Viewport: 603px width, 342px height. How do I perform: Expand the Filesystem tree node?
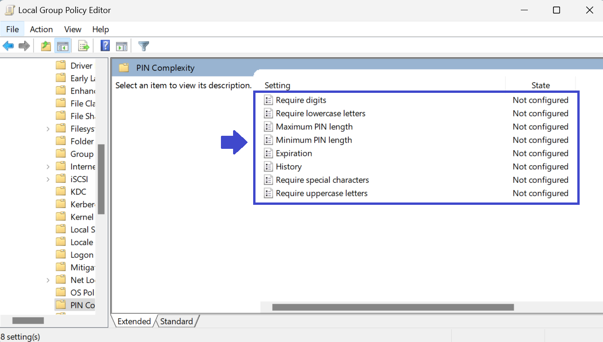click(x=48, y=129)
